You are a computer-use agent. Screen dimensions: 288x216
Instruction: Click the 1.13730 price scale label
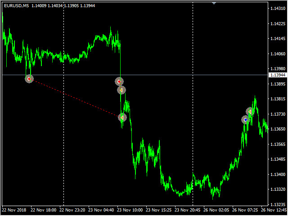(278, 114)
